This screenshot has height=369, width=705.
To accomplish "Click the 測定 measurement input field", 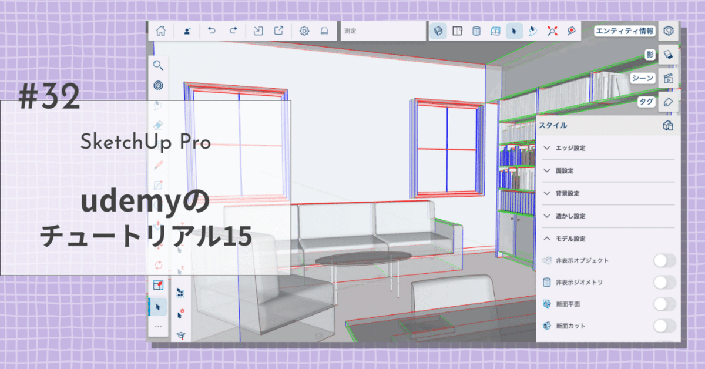I will point(383,31).
